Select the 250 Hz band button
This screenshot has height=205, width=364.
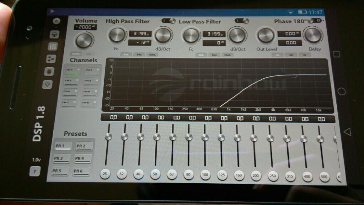click(x=273, y=176)
